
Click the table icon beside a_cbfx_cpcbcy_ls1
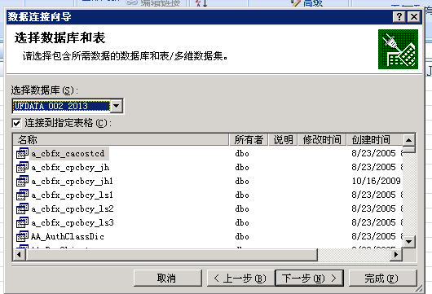coord(22,195)
